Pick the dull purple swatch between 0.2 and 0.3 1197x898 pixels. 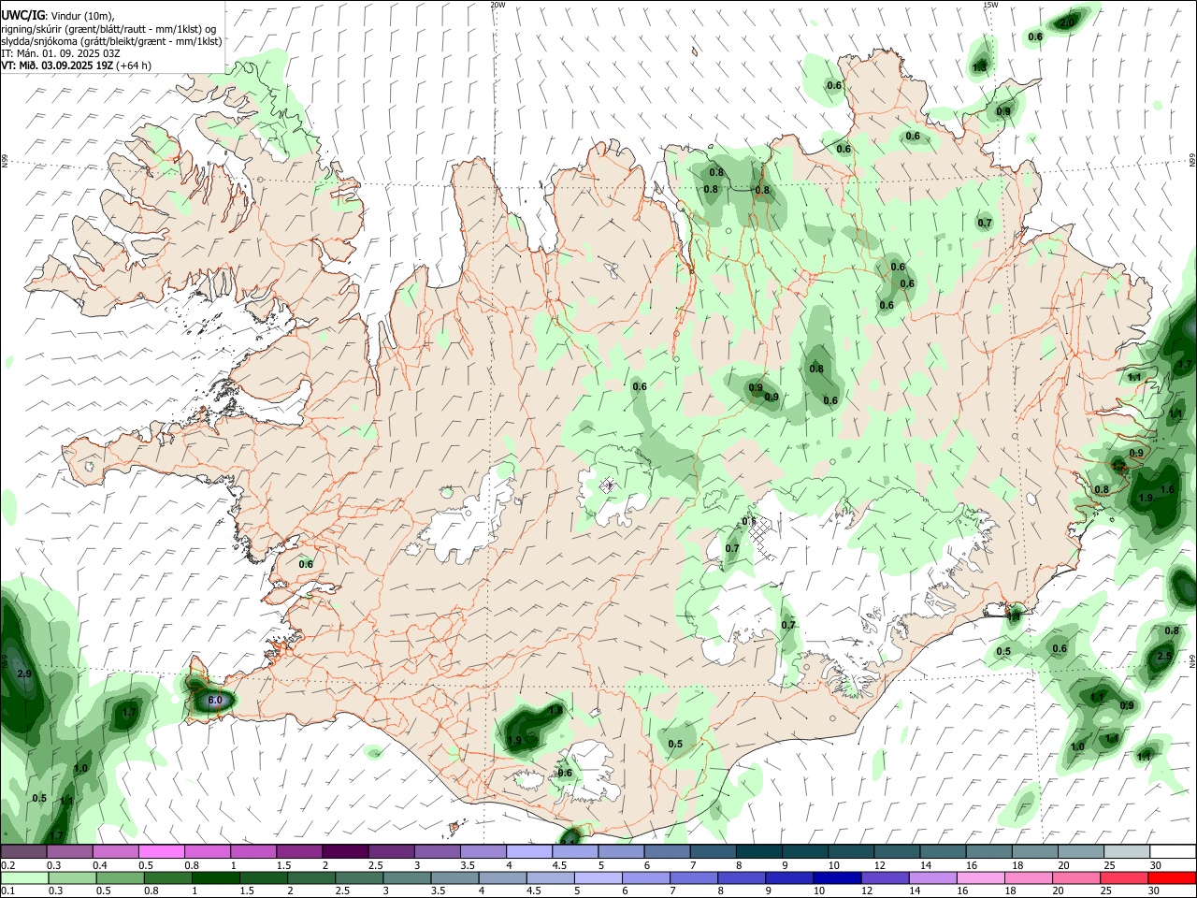tap(24, 852)
